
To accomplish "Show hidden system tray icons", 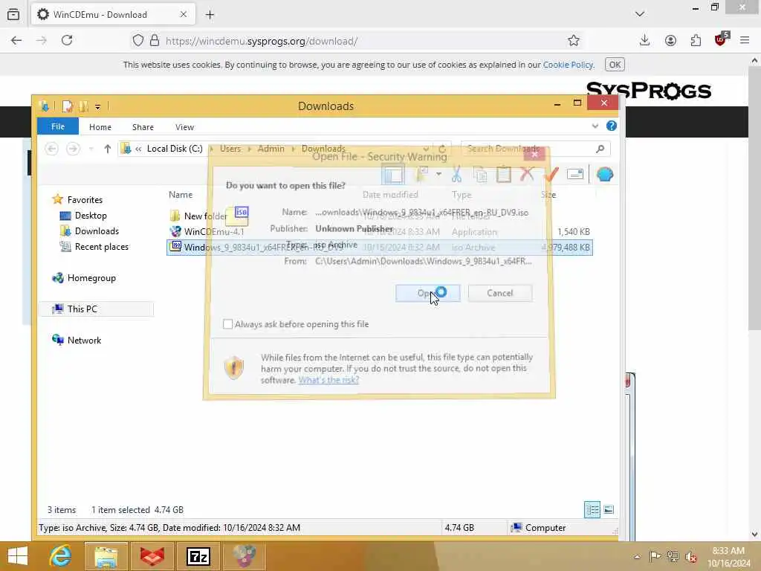I will coord(637,557).
